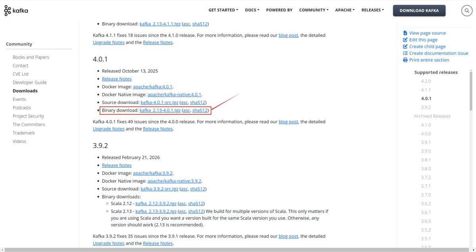The height and width of the screenshot is (252, 476).
Task: Download Scala 2.13 kafka_2.13-3.9.2.tgz
Action: (x=156, y=211)
